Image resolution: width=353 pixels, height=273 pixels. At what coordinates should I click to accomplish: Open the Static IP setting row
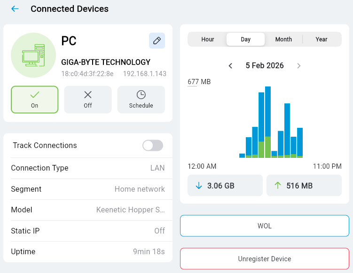88,231
